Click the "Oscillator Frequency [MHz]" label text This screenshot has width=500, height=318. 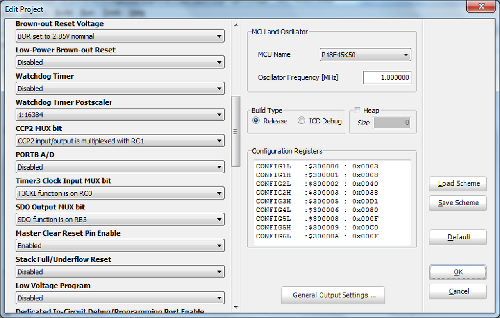[x=298, y=77]
